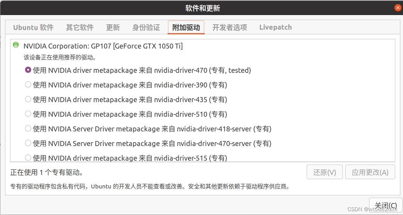Open the Livepatch tab
This screenshot has width=403, height=215.
[275, 27]
